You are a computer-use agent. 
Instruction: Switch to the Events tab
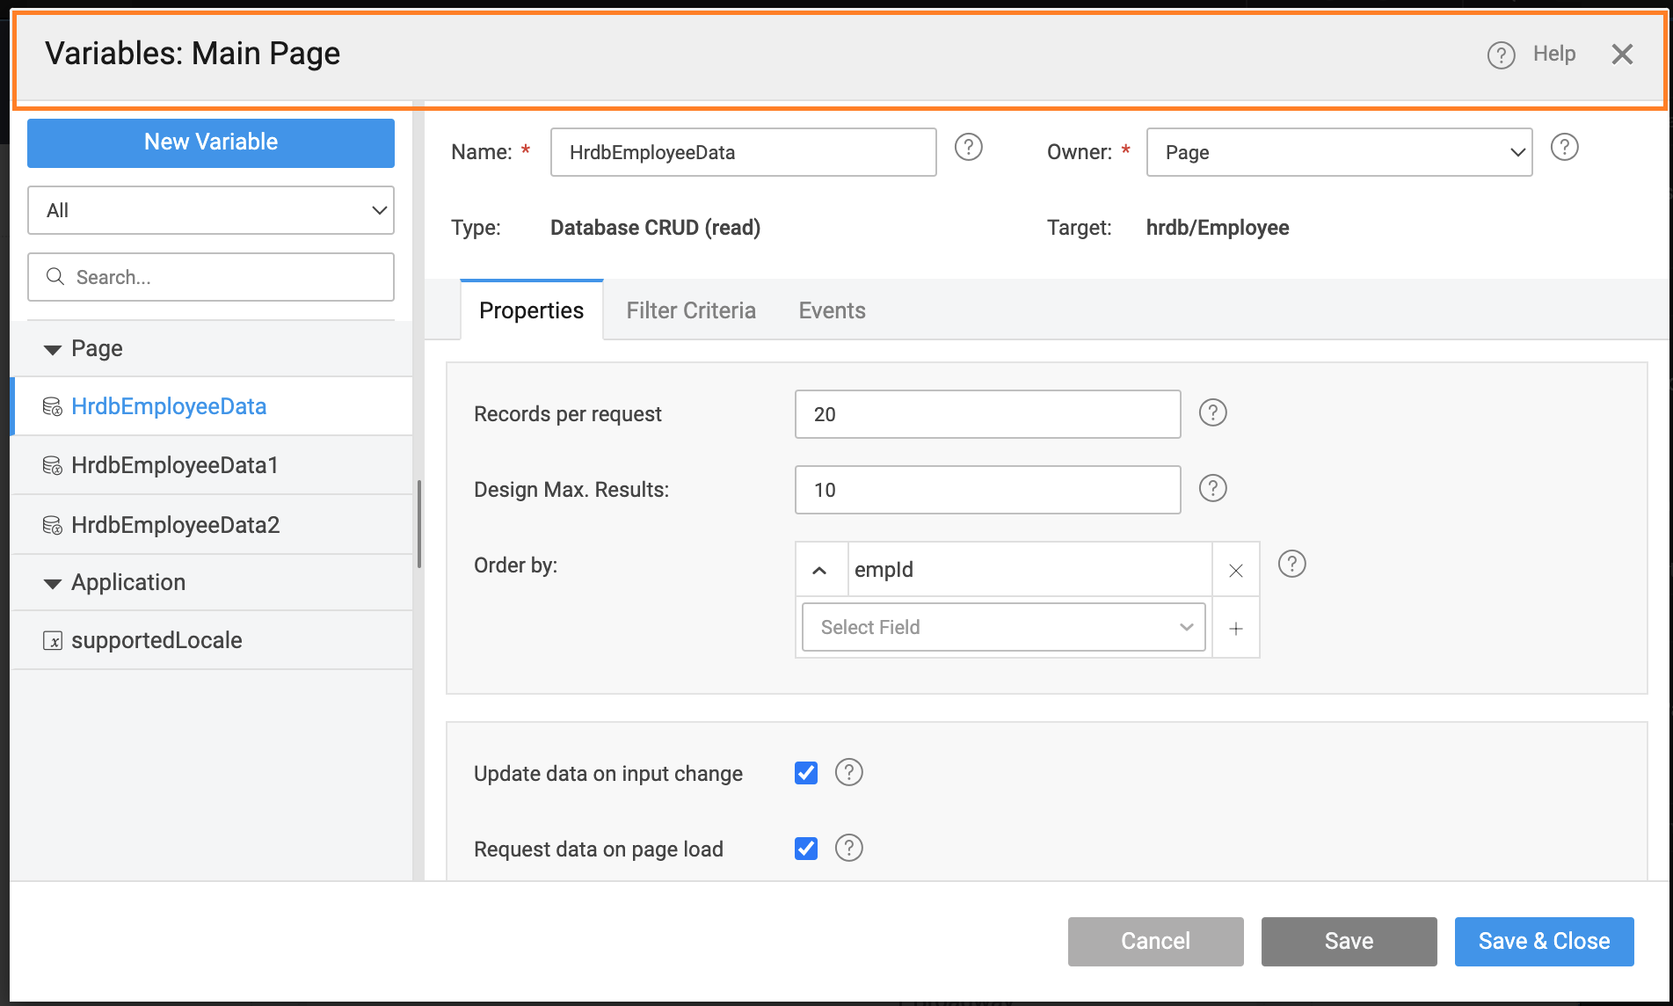tap(832, 310)
